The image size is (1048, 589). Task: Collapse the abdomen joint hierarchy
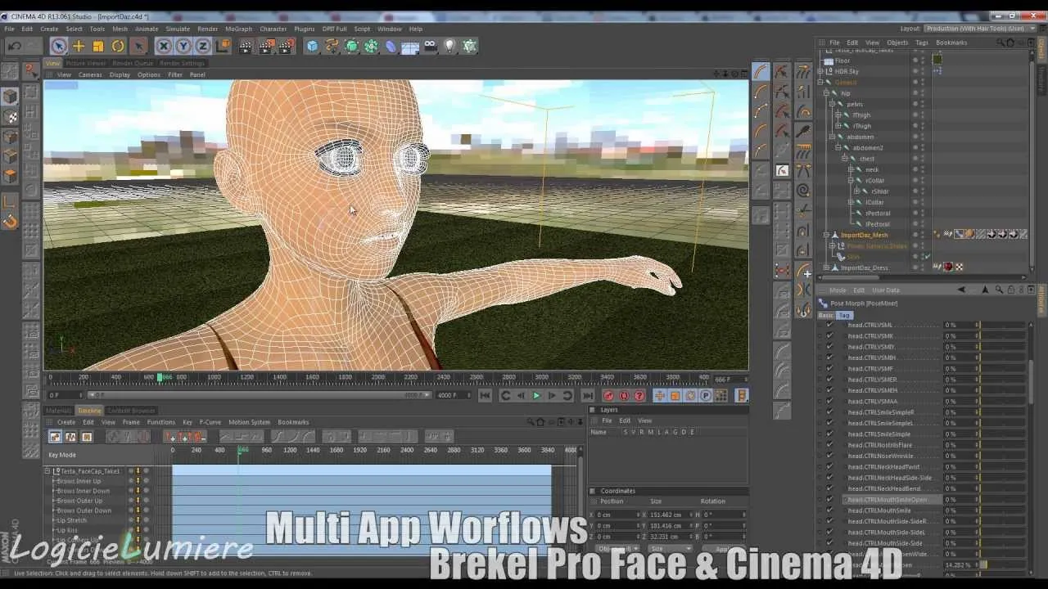831,137
